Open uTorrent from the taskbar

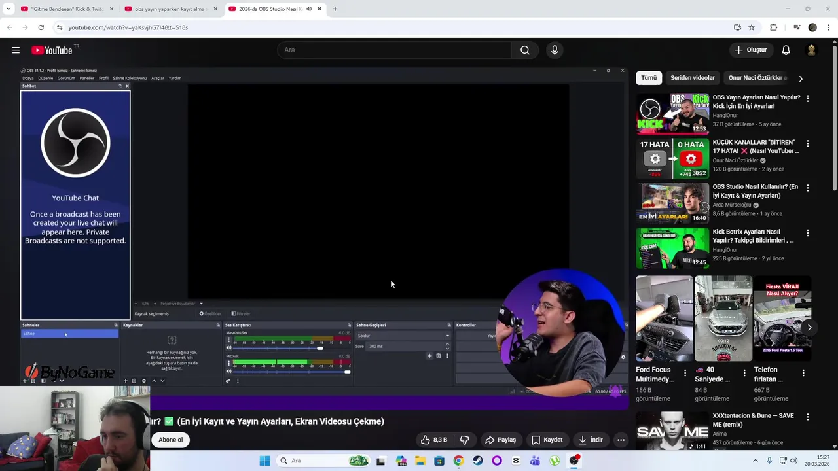(x=555, y=461)
